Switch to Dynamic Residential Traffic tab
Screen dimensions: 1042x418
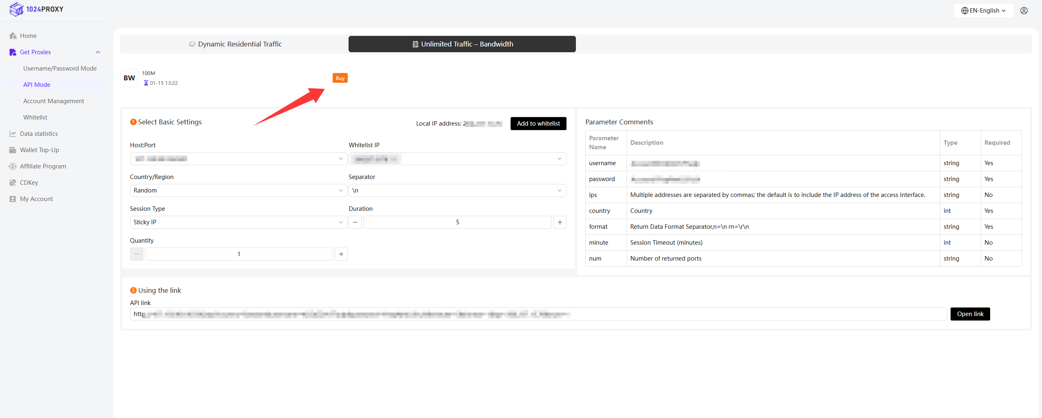235,44
